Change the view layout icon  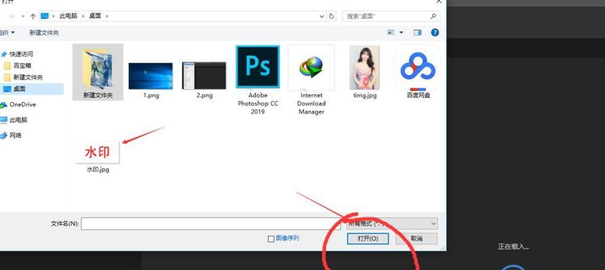(x=391, y=32)
